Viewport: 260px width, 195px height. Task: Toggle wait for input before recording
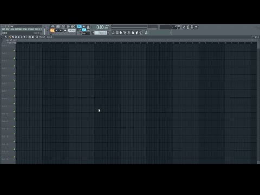57,27
